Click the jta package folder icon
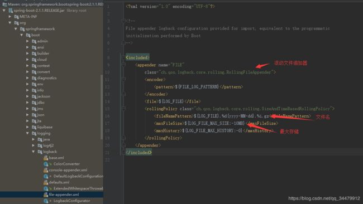The height and width of the screenshot is (204, 363). [34, 121]
